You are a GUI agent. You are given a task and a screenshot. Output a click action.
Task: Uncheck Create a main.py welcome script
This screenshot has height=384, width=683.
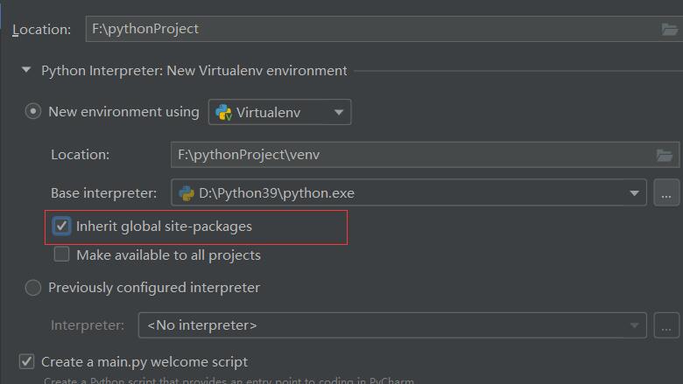click(27, 361)
